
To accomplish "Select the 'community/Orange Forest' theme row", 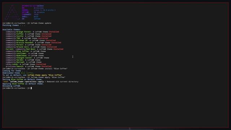I will pyautogui.click(x=32, y=32).
